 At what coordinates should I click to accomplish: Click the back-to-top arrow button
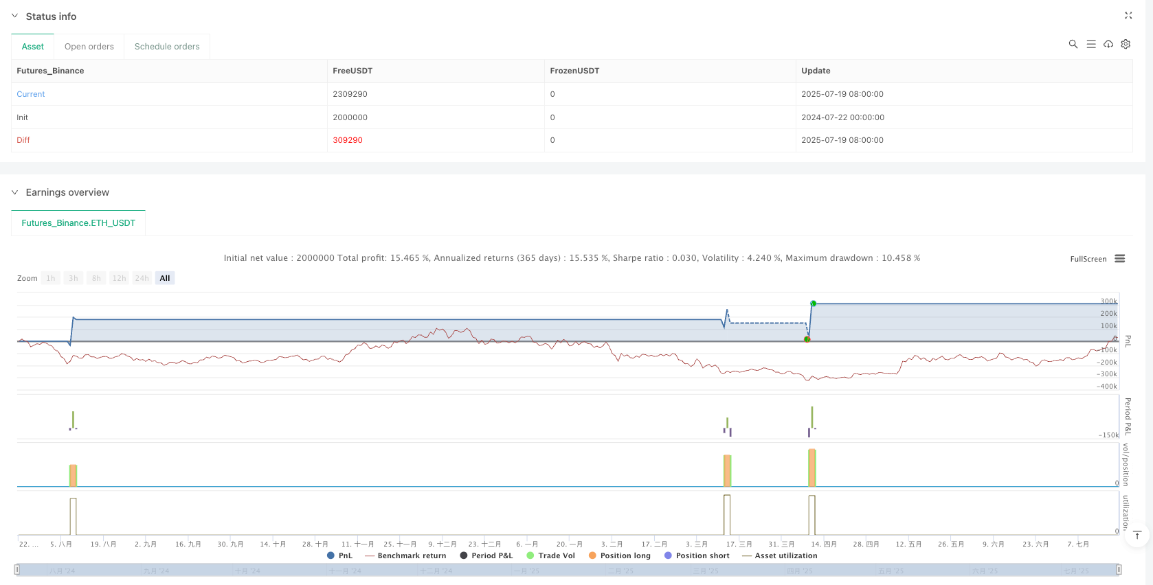click(1137, 535)
